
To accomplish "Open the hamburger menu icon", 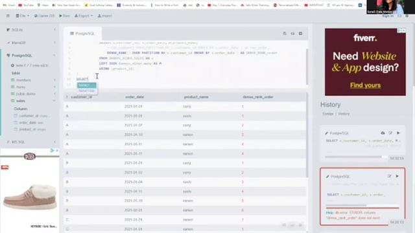I will pyautogui.click(x=8, y=16).
